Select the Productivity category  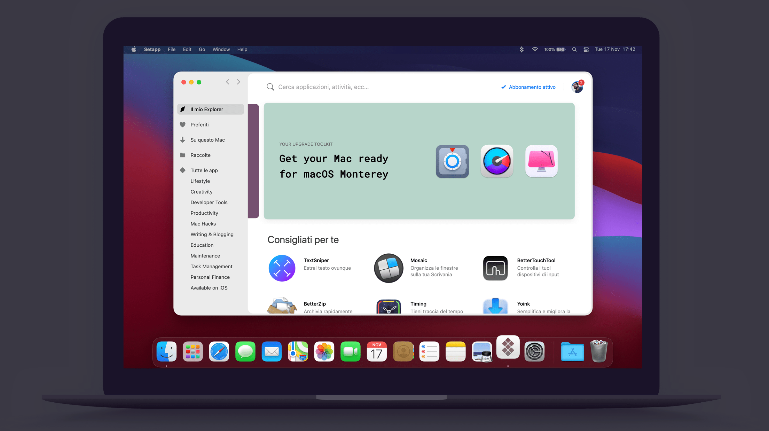point(204,213)
